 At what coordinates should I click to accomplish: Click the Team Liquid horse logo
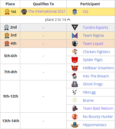75,44
